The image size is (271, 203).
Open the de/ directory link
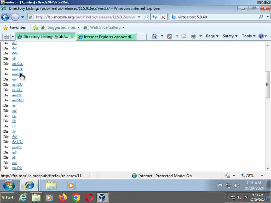point(14,48)
